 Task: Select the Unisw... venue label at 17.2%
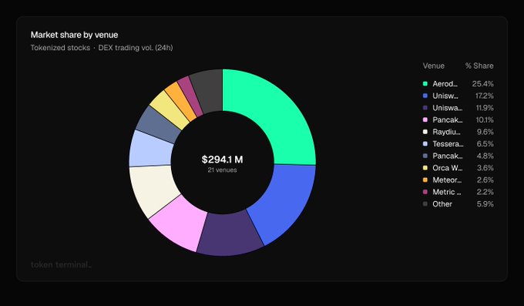(445, 96)
